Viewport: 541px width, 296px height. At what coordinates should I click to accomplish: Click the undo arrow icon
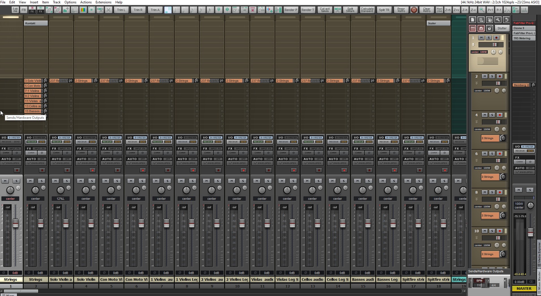tap(506, 20)
